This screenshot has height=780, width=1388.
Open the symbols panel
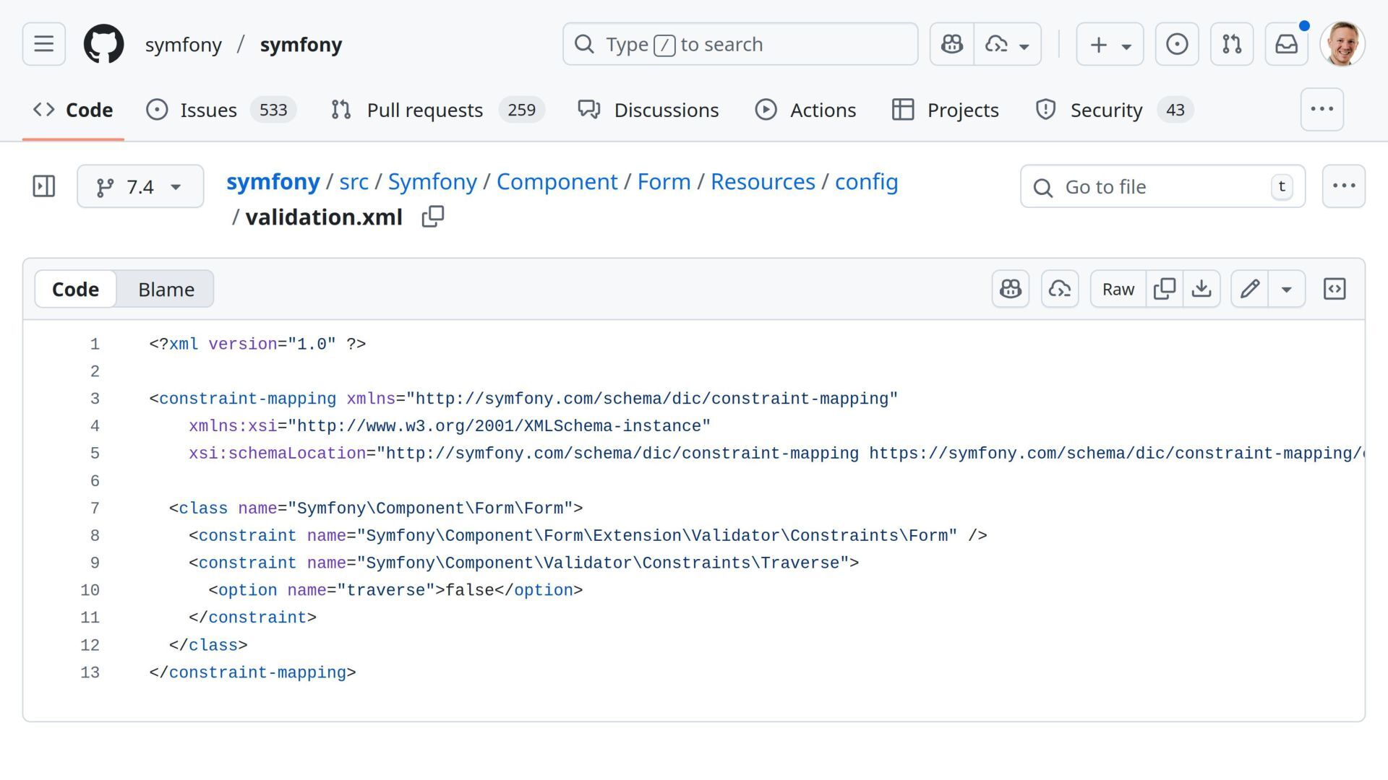pos(1334,289)
